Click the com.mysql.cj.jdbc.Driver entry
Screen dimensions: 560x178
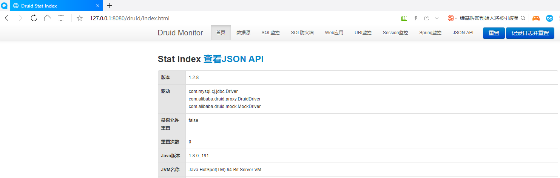(x=213, y=91)
